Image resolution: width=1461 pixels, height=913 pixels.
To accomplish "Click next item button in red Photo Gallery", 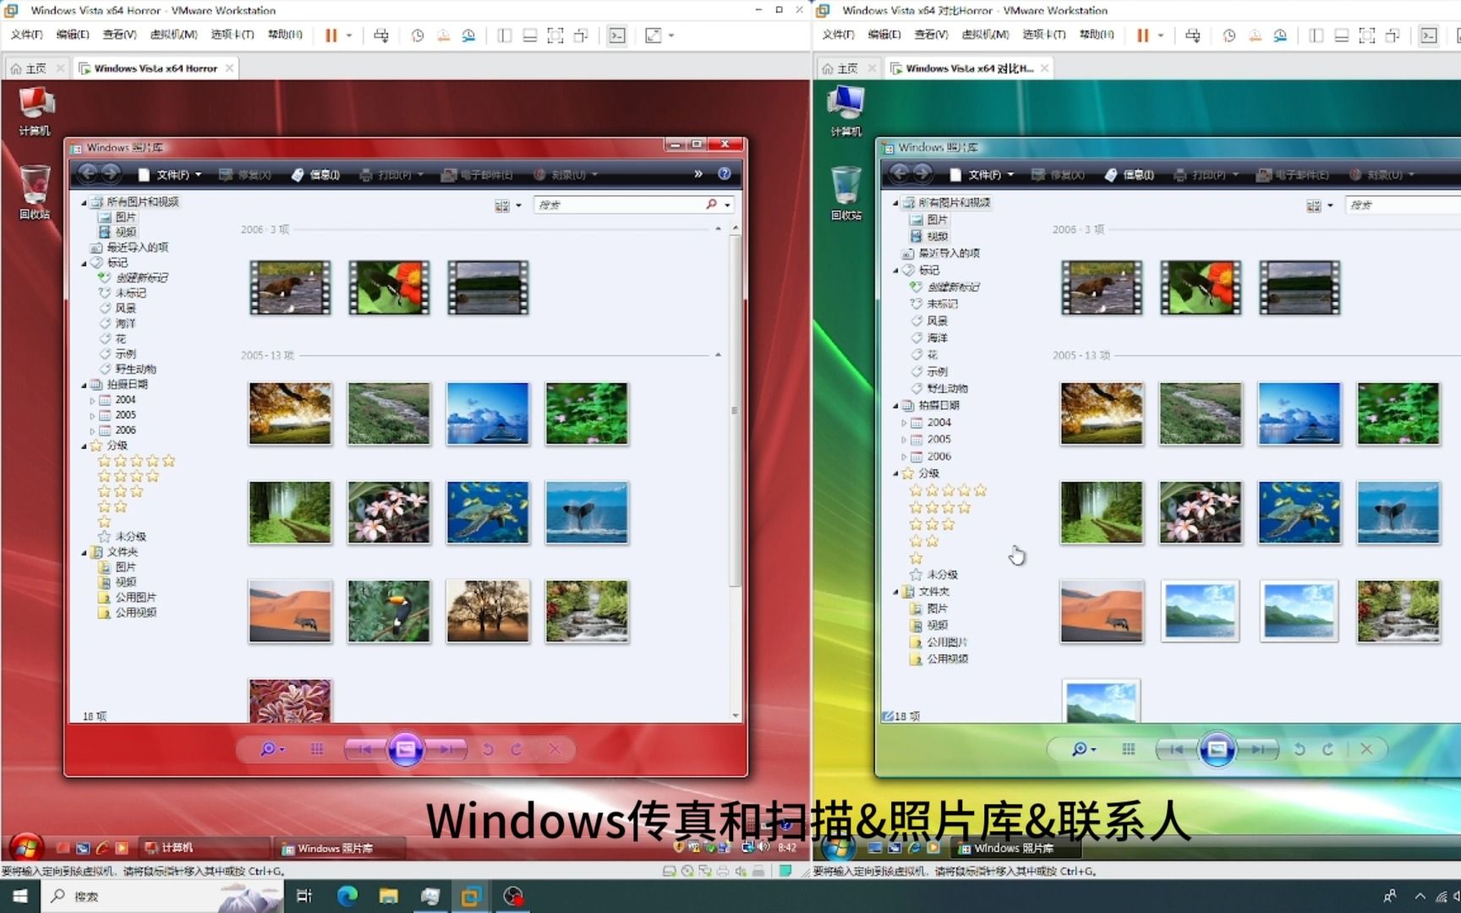I will (446, 749).
